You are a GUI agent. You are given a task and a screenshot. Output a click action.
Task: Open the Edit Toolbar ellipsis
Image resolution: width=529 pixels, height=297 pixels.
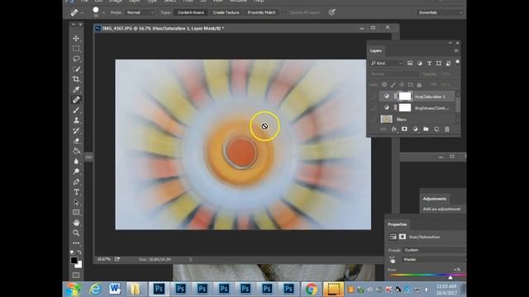[x=76, y=243]
